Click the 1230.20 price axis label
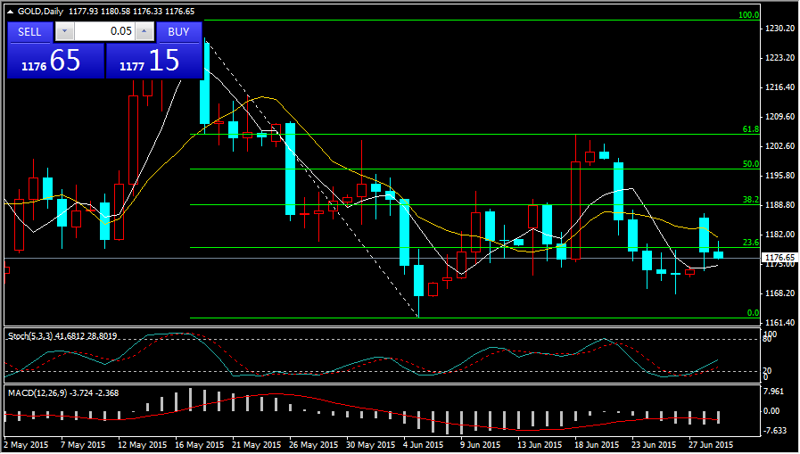This screenshot has height=454, width=800. pos(779,29)
